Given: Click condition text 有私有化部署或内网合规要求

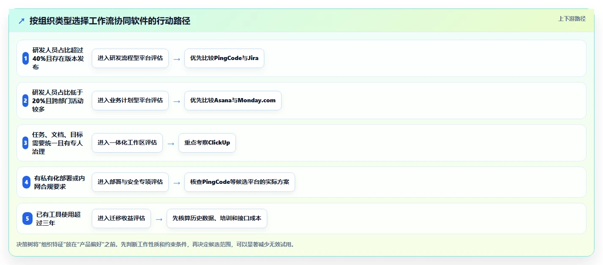Looking at the screenshot, I should pos(60,182).
